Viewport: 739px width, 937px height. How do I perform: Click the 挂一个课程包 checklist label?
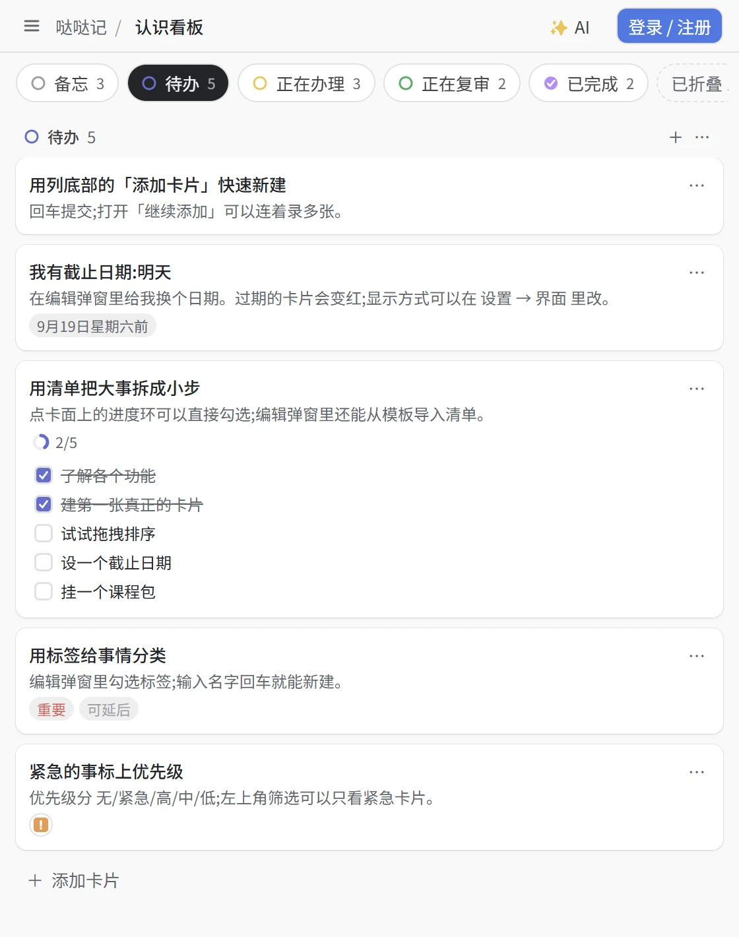pyautogui.click(x=108, y=592)
